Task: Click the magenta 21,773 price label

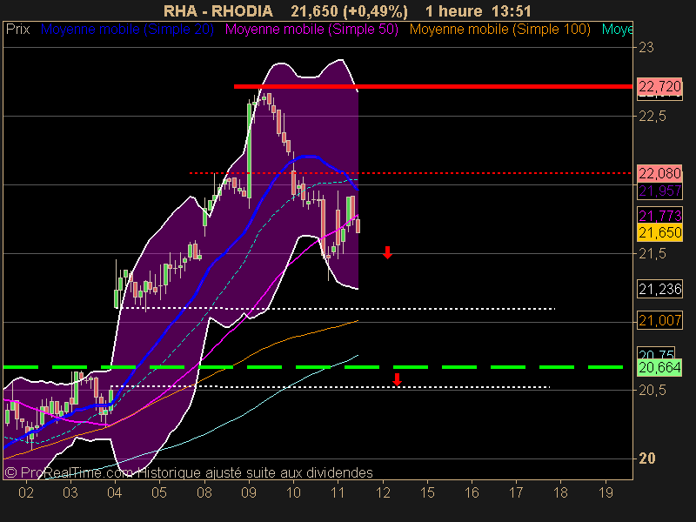Action: pyautogui.click(x=659, y=216)
